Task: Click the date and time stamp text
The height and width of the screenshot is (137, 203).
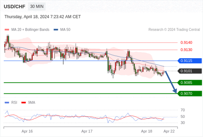Action: coord(43,17)
